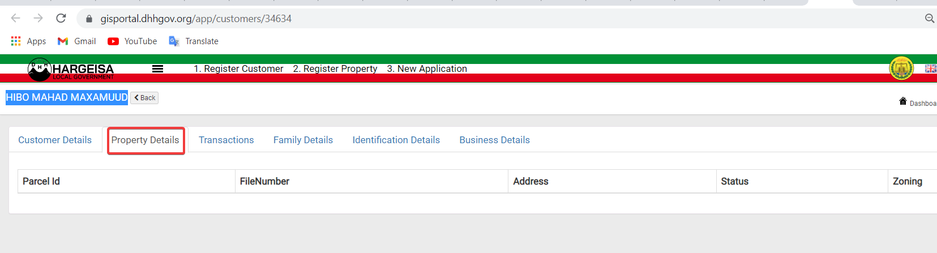Click the round government emblem icon
Viewport: 937px width, 253px height.
(x=901, y=68)
